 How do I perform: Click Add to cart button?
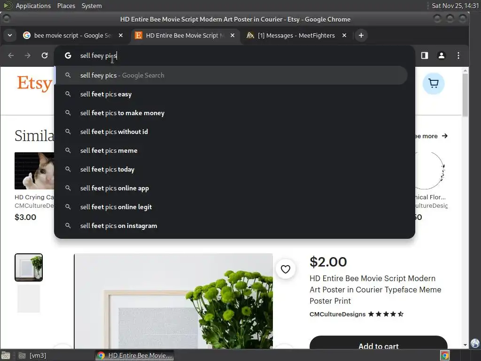point(379,343)
